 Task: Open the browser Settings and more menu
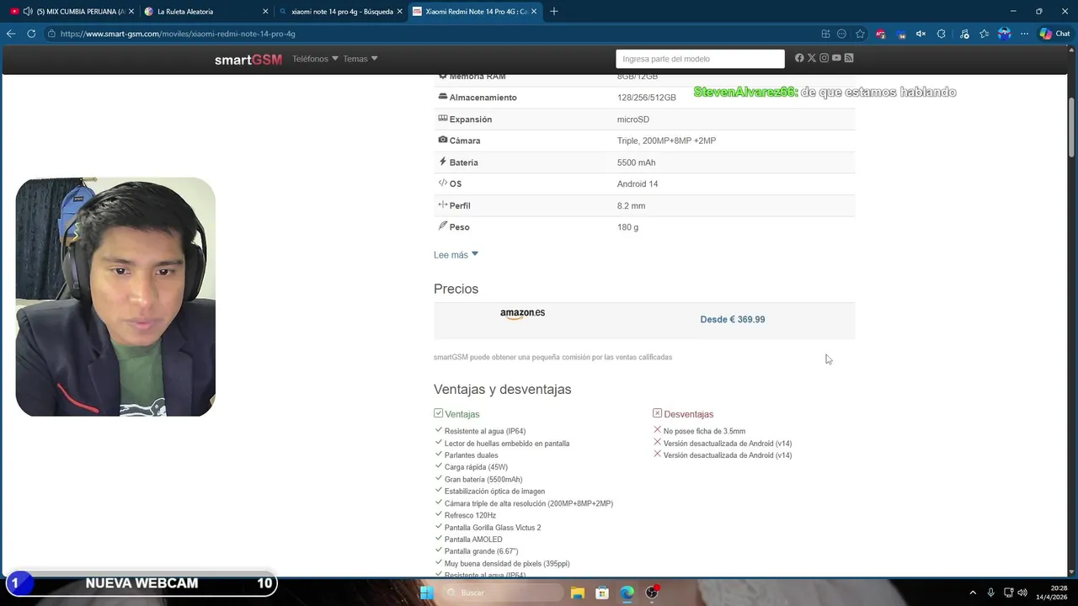pos(1024,34)
